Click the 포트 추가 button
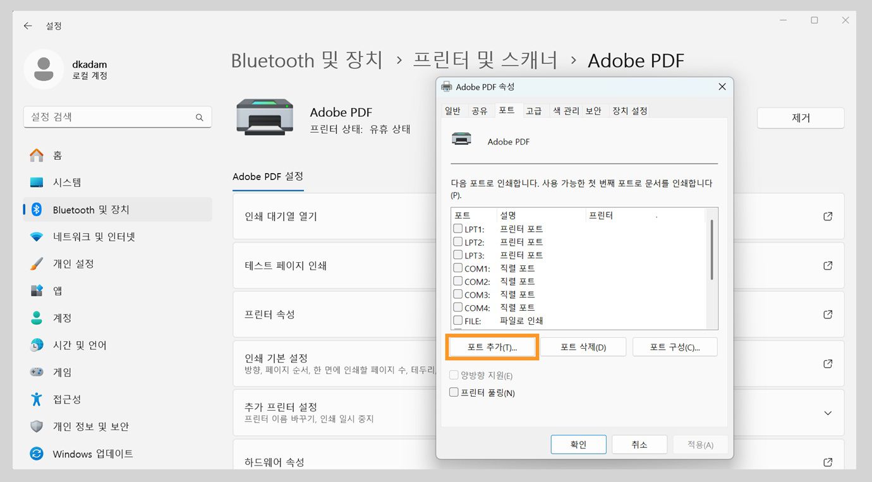The image size is (872, 482). tap(492, 346)
